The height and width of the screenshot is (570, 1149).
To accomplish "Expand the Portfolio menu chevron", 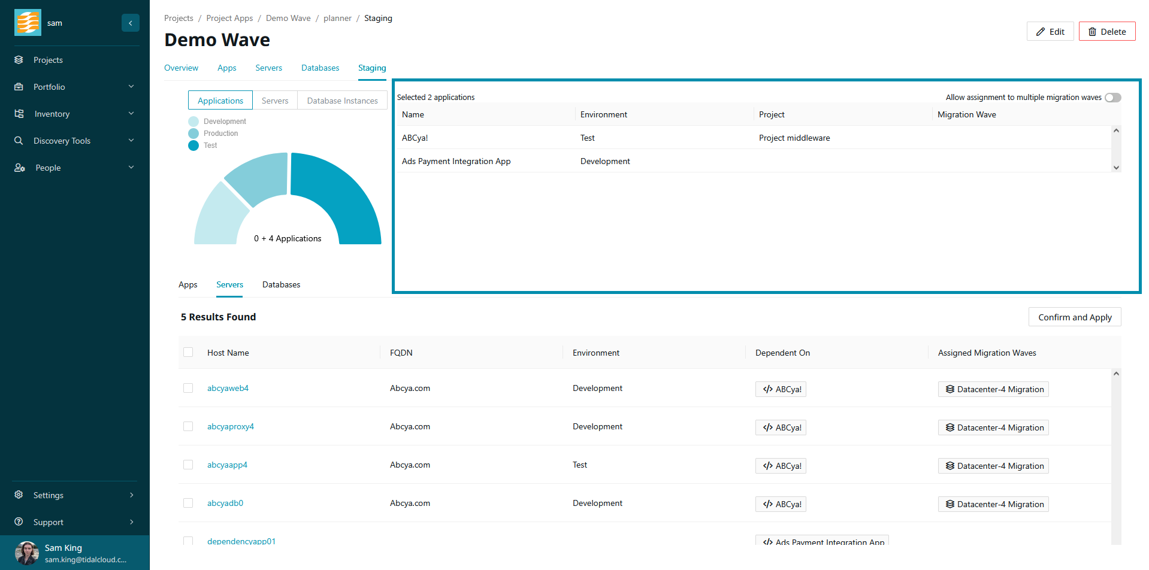I will (x=131, y=87).
